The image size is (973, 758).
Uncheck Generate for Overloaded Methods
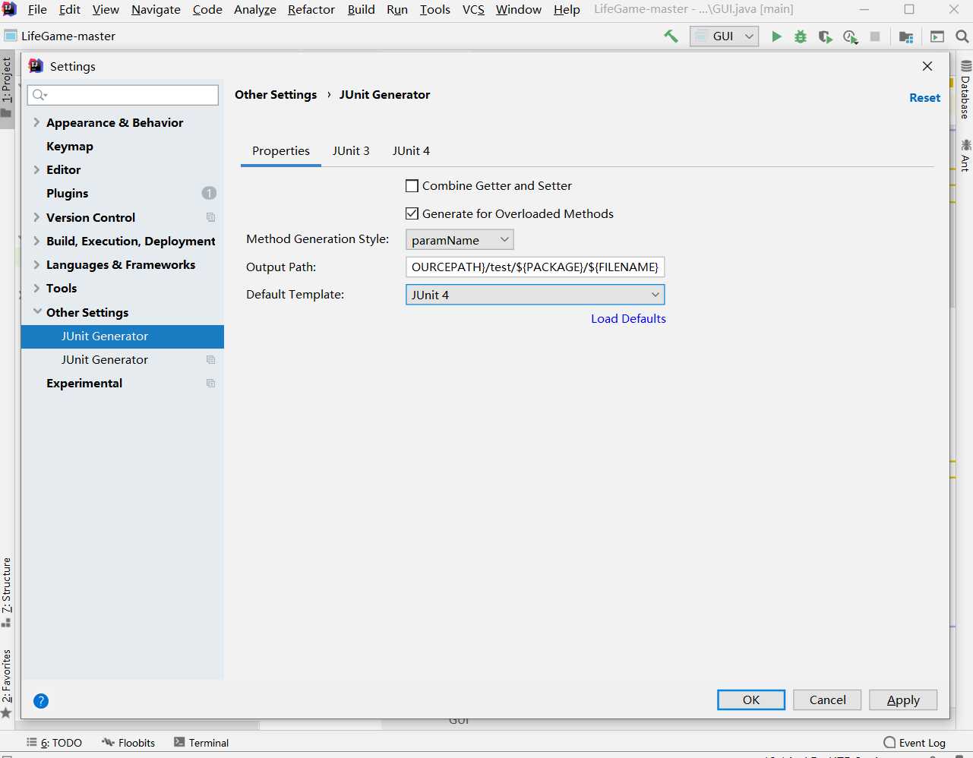click(x=412, y=213)
